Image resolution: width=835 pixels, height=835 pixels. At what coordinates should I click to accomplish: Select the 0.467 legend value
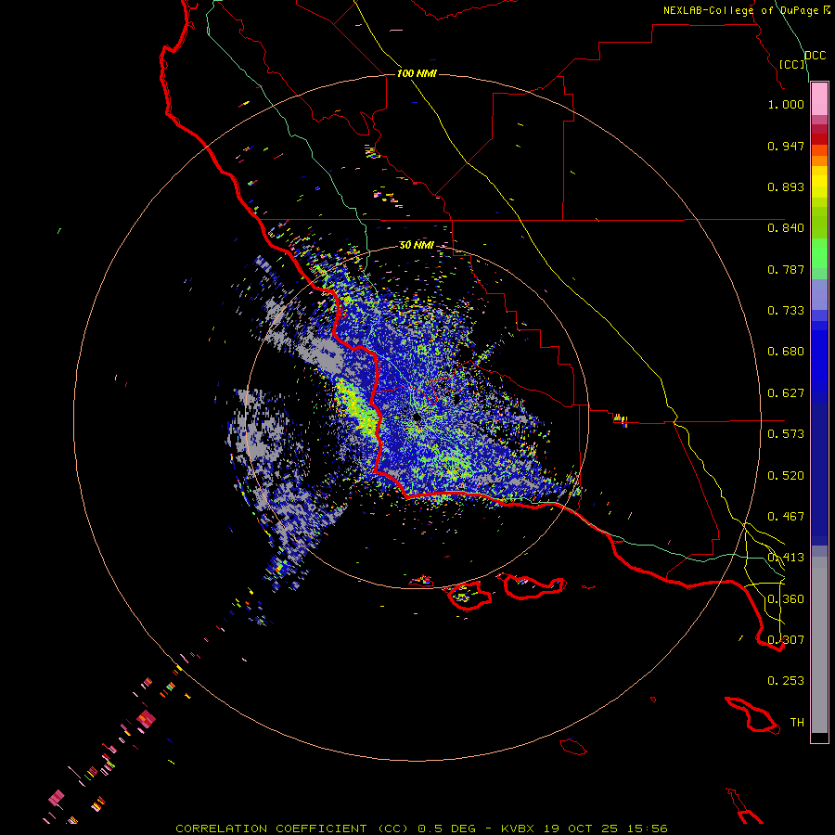tap(786, 517)
